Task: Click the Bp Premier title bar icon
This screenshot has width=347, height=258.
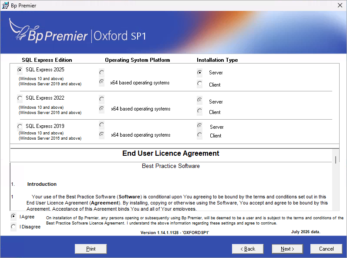Action: click(5, 5)
